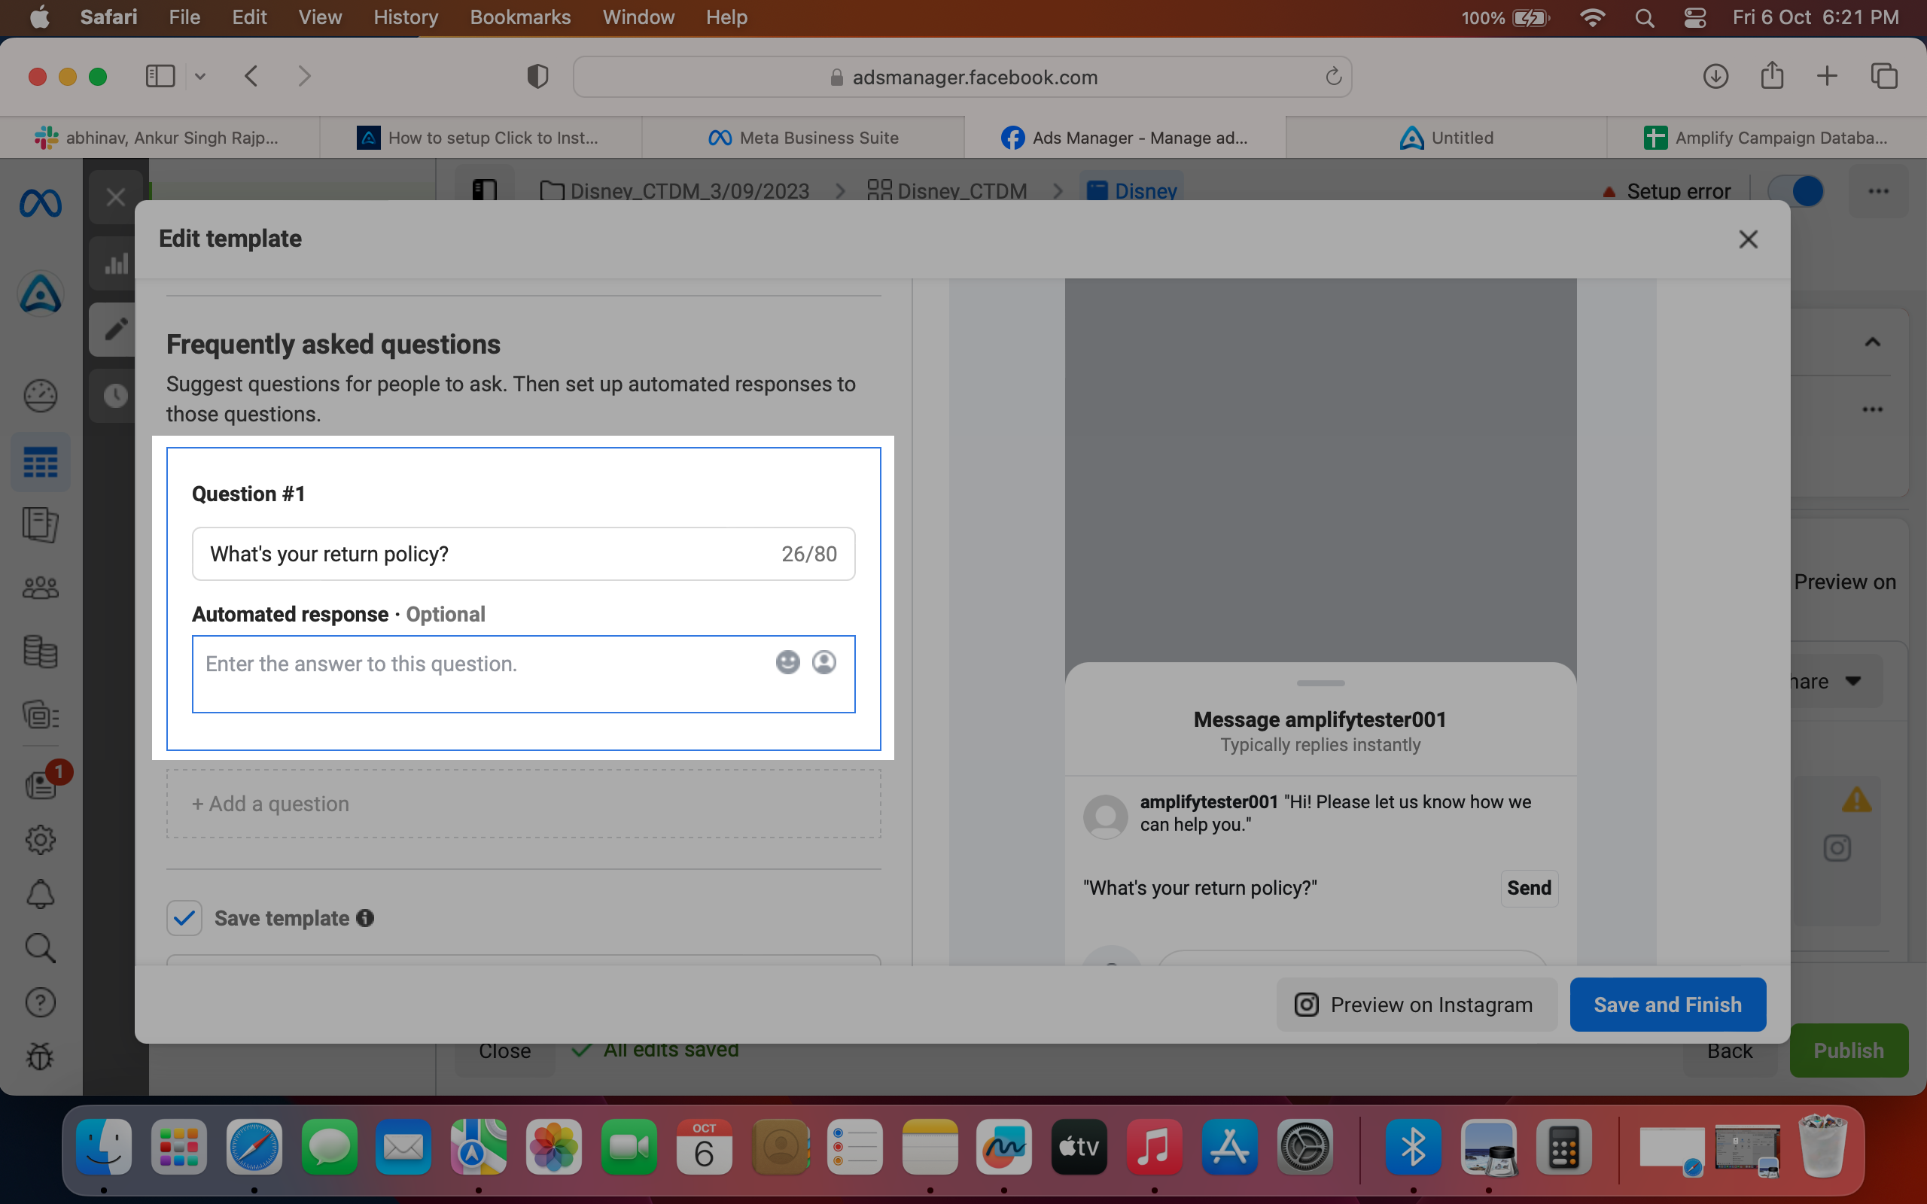Screen dimensions: 1927x1204
Task: Go back with Safari's back arrow
Action: pos(251,77)
